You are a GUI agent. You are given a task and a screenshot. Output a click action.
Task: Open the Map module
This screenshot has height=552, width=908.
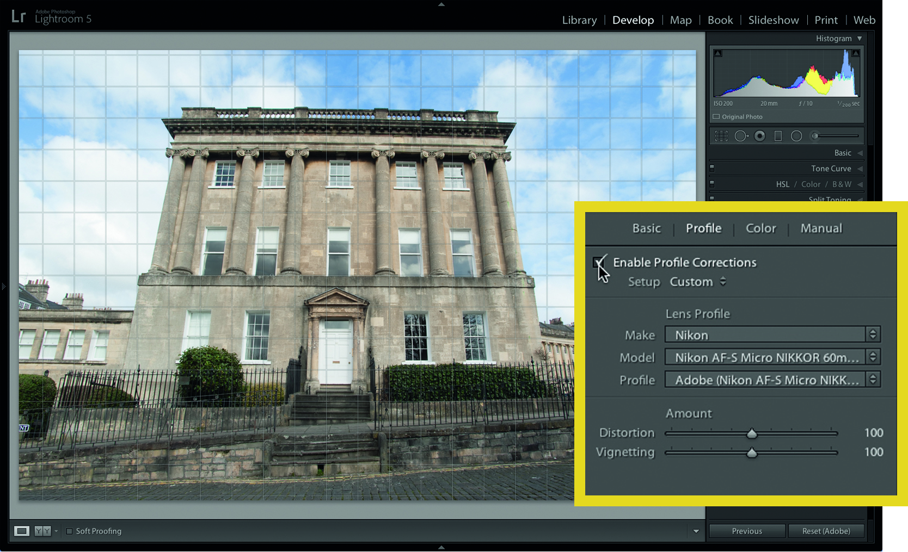click(680, 20)
